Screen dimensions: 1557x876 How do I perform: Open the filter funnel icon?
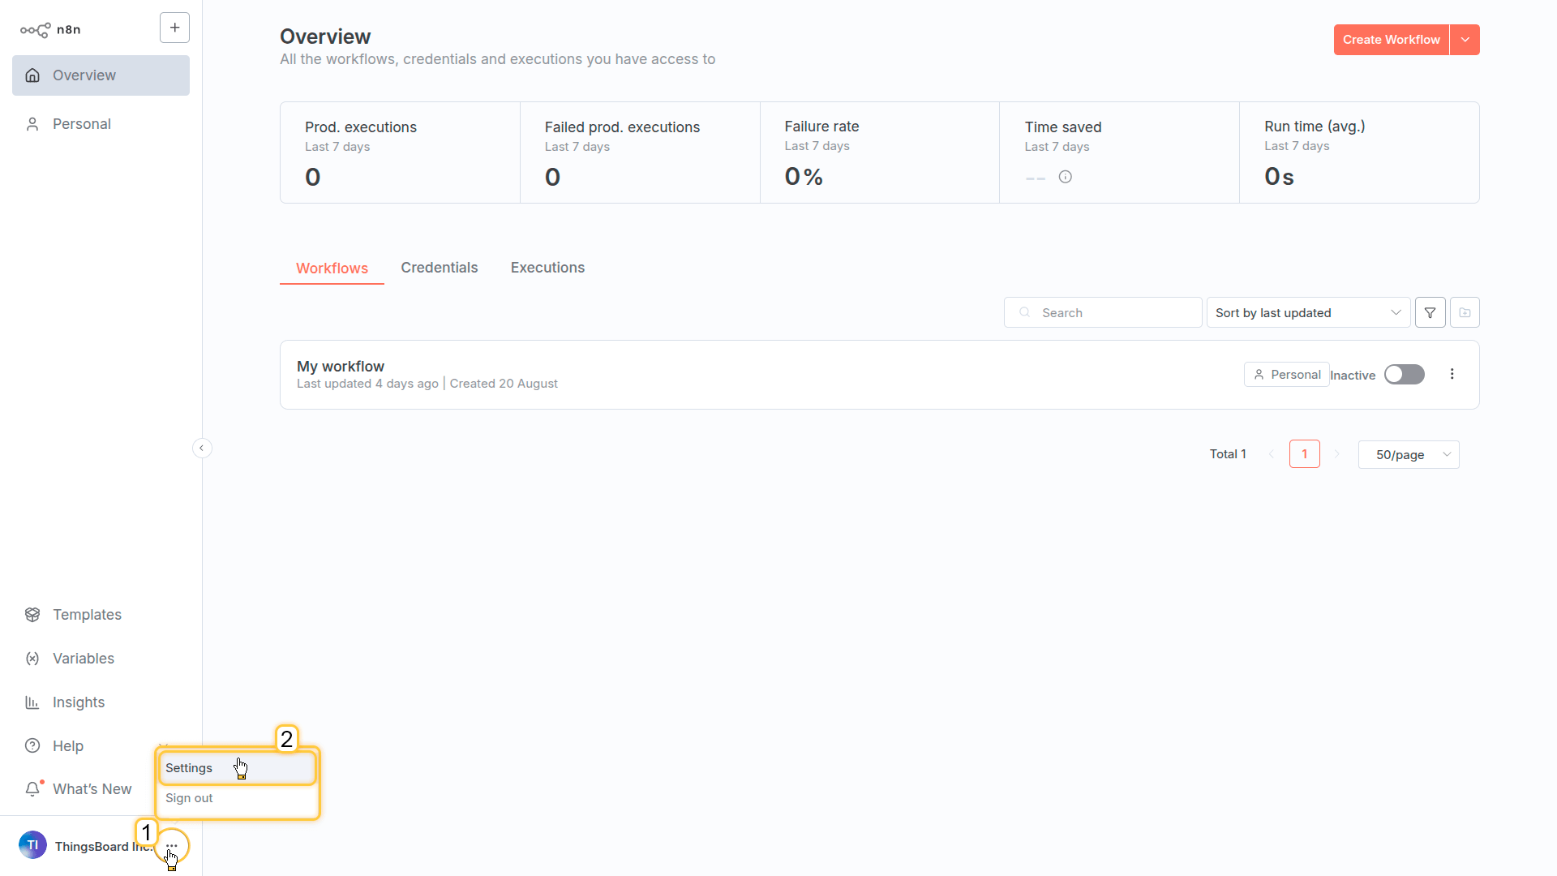(1430, 312)
